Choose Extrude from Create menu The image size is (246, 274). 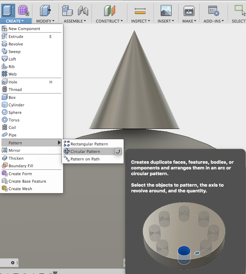tap(32, 37)
